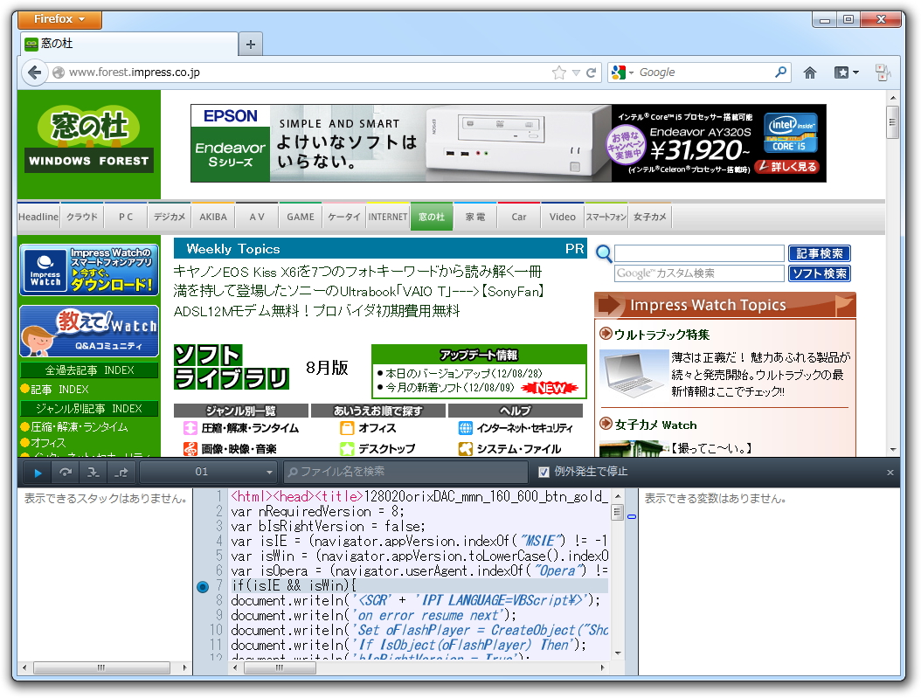Open the orange Firefox menu
The image size is (921, 698).
pos(59,18)
